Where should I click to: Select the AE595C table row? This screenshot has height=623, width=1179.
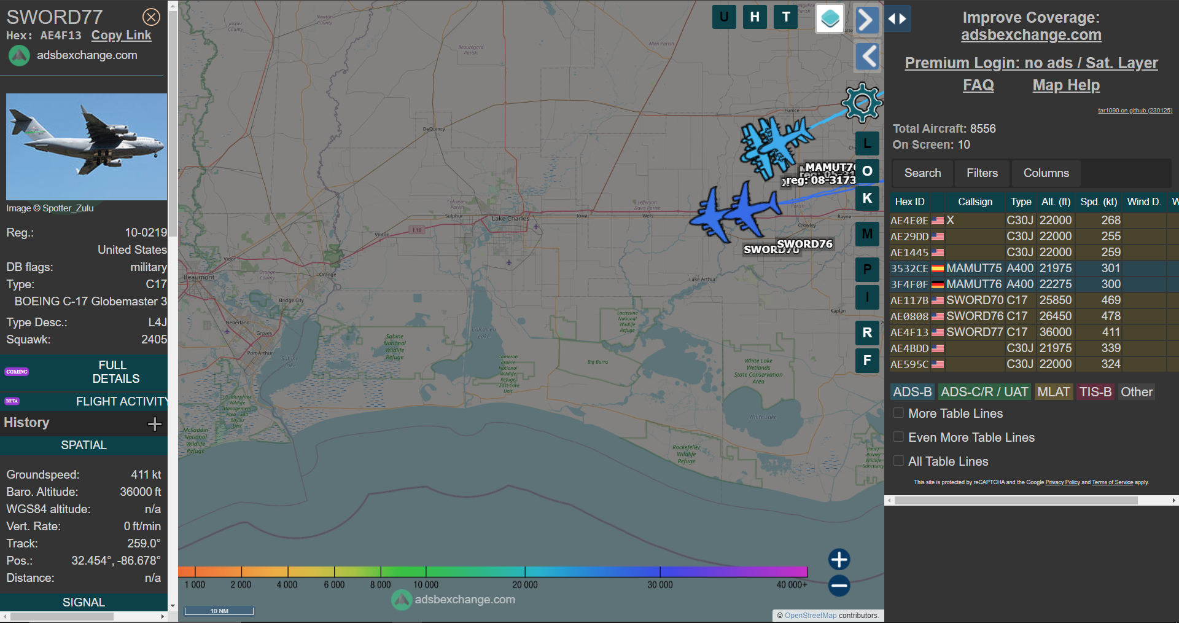(x=1034, y=364)
